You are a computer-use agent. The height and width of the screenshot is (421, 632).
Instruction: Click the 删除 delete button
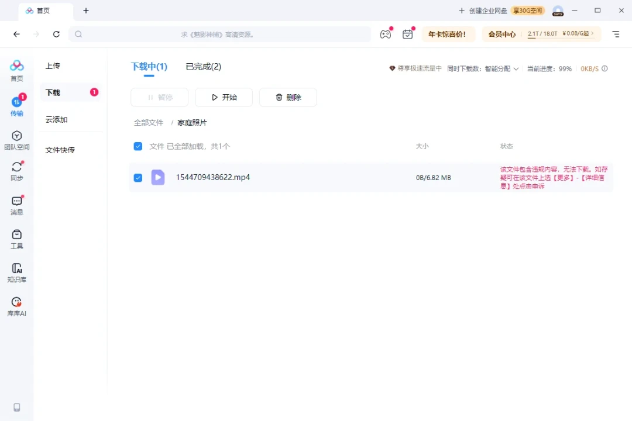pos(288,97)
